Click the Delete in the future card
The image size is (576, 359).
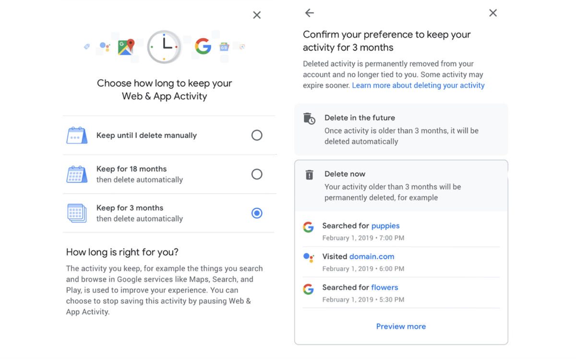[401, 130]
